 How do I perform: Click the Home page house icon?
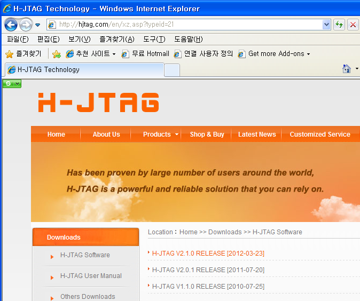(x=347, y=69)
